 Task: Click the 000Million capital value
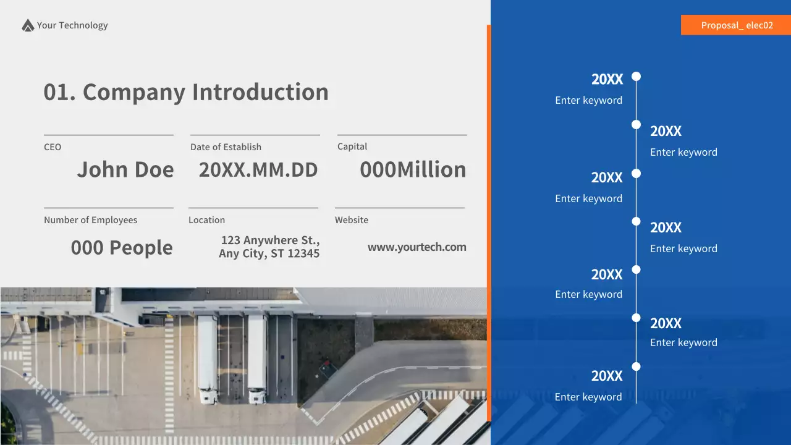[413, 169]
